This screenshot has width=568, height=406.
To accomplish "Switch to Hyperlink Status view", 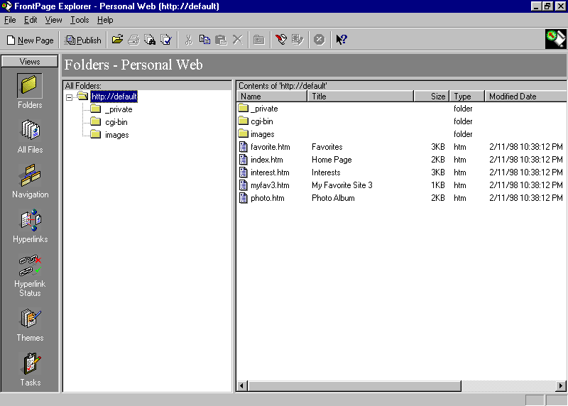I will 30,275.
